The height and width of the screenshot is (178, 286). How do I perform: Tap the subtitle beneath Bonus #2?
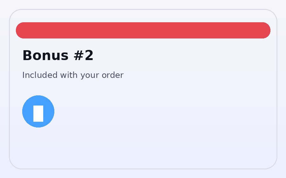pos(73,75)
